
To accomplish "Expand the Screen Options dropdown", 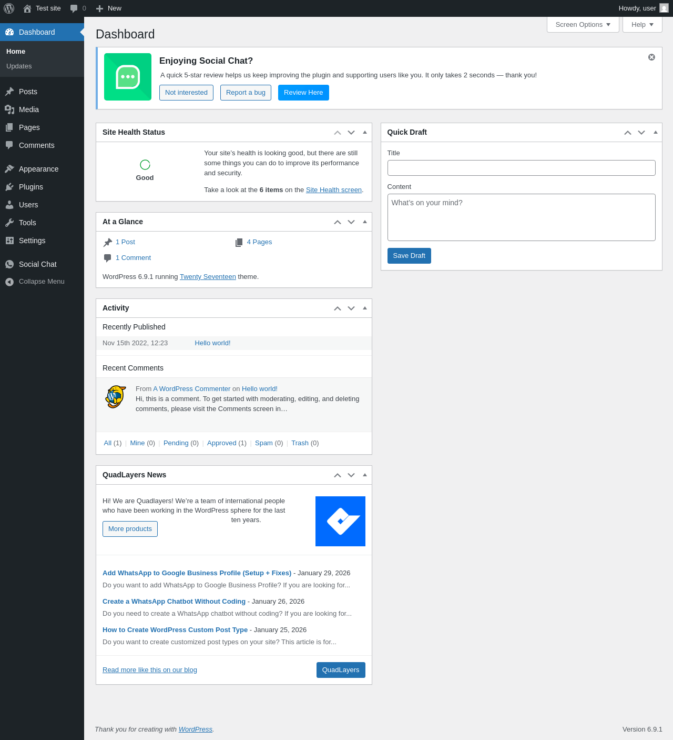I will [x=583, y=25].
